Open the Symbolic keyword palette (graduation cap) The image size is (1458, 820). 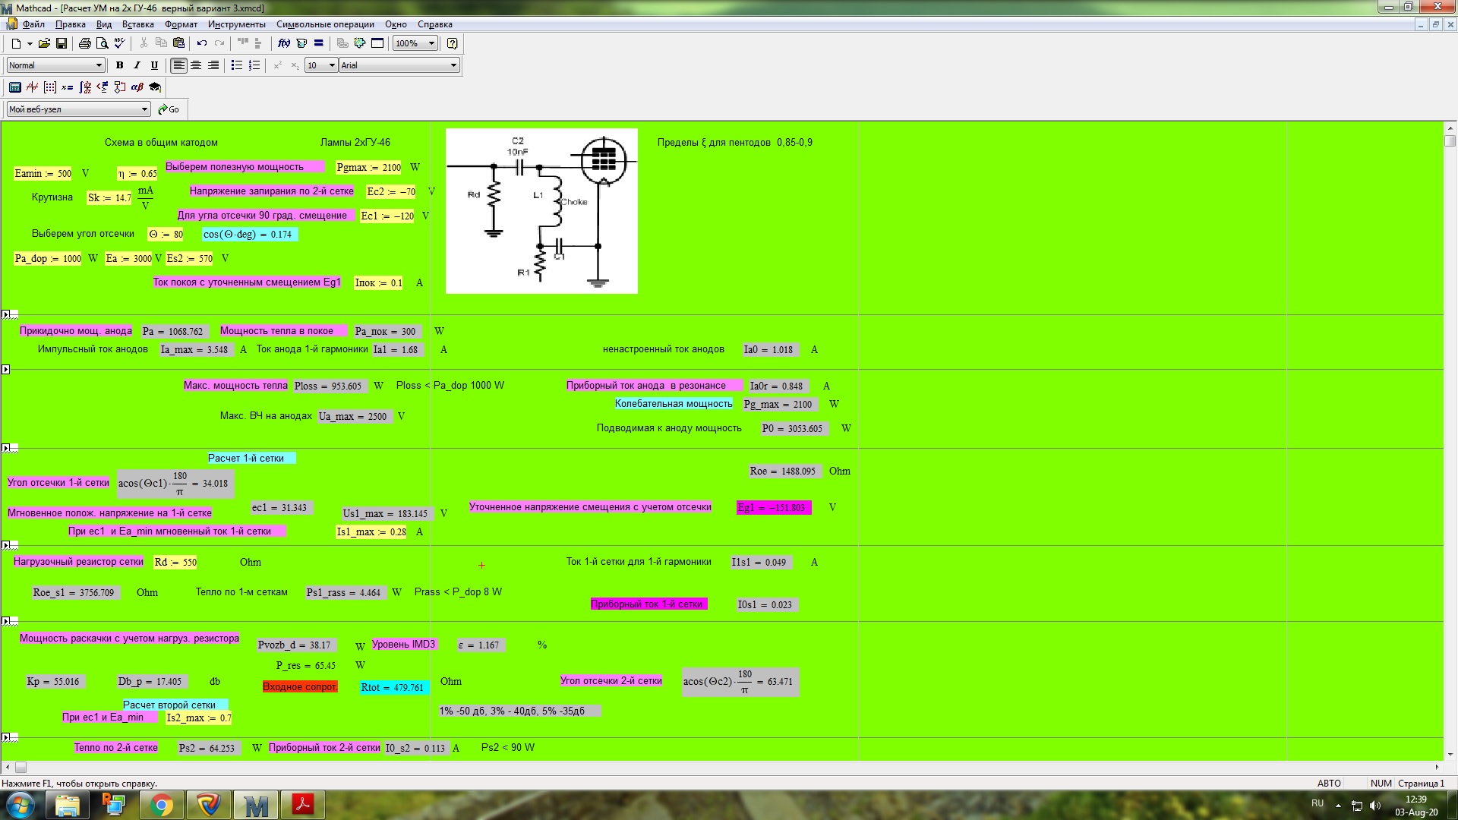coord(155,87)
